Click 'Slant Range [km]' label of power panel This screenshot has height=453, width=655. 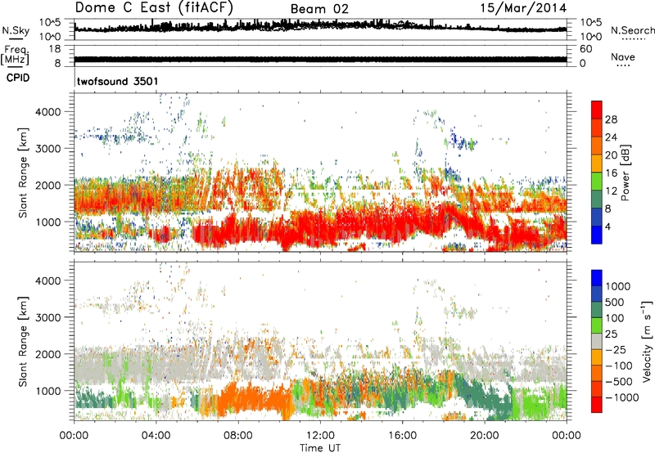tap(23, 173)
